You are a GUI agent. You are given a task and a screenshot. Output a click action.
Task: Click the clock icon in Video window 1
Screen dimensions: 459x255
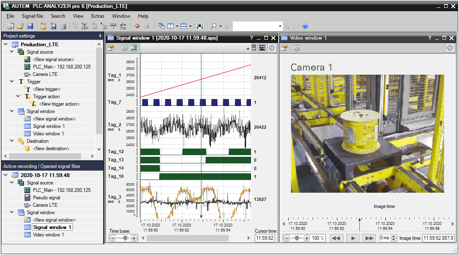[450, 48]
